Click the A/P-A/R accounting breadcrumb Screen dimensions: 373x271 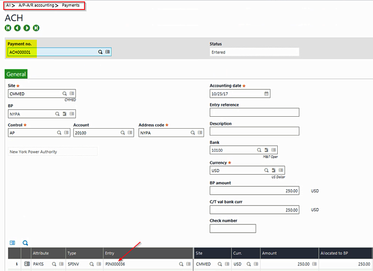click(35, 5)
